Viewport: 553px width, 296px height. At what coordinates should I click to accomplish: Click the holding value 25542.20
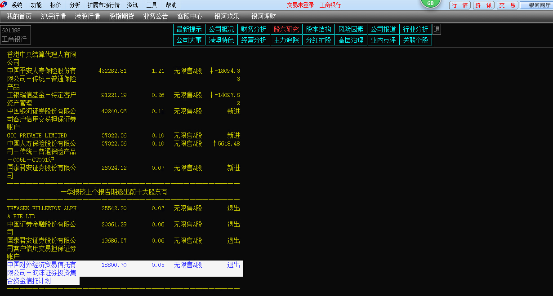(114, 208)
